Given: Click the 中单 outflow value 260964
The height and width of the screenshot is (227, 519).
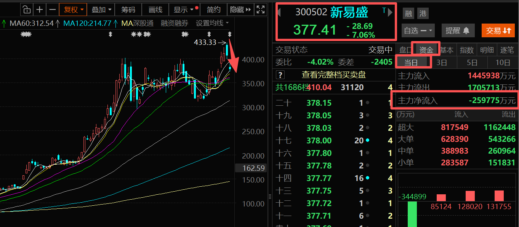Looking at the screenshot, I should point(501,151).
